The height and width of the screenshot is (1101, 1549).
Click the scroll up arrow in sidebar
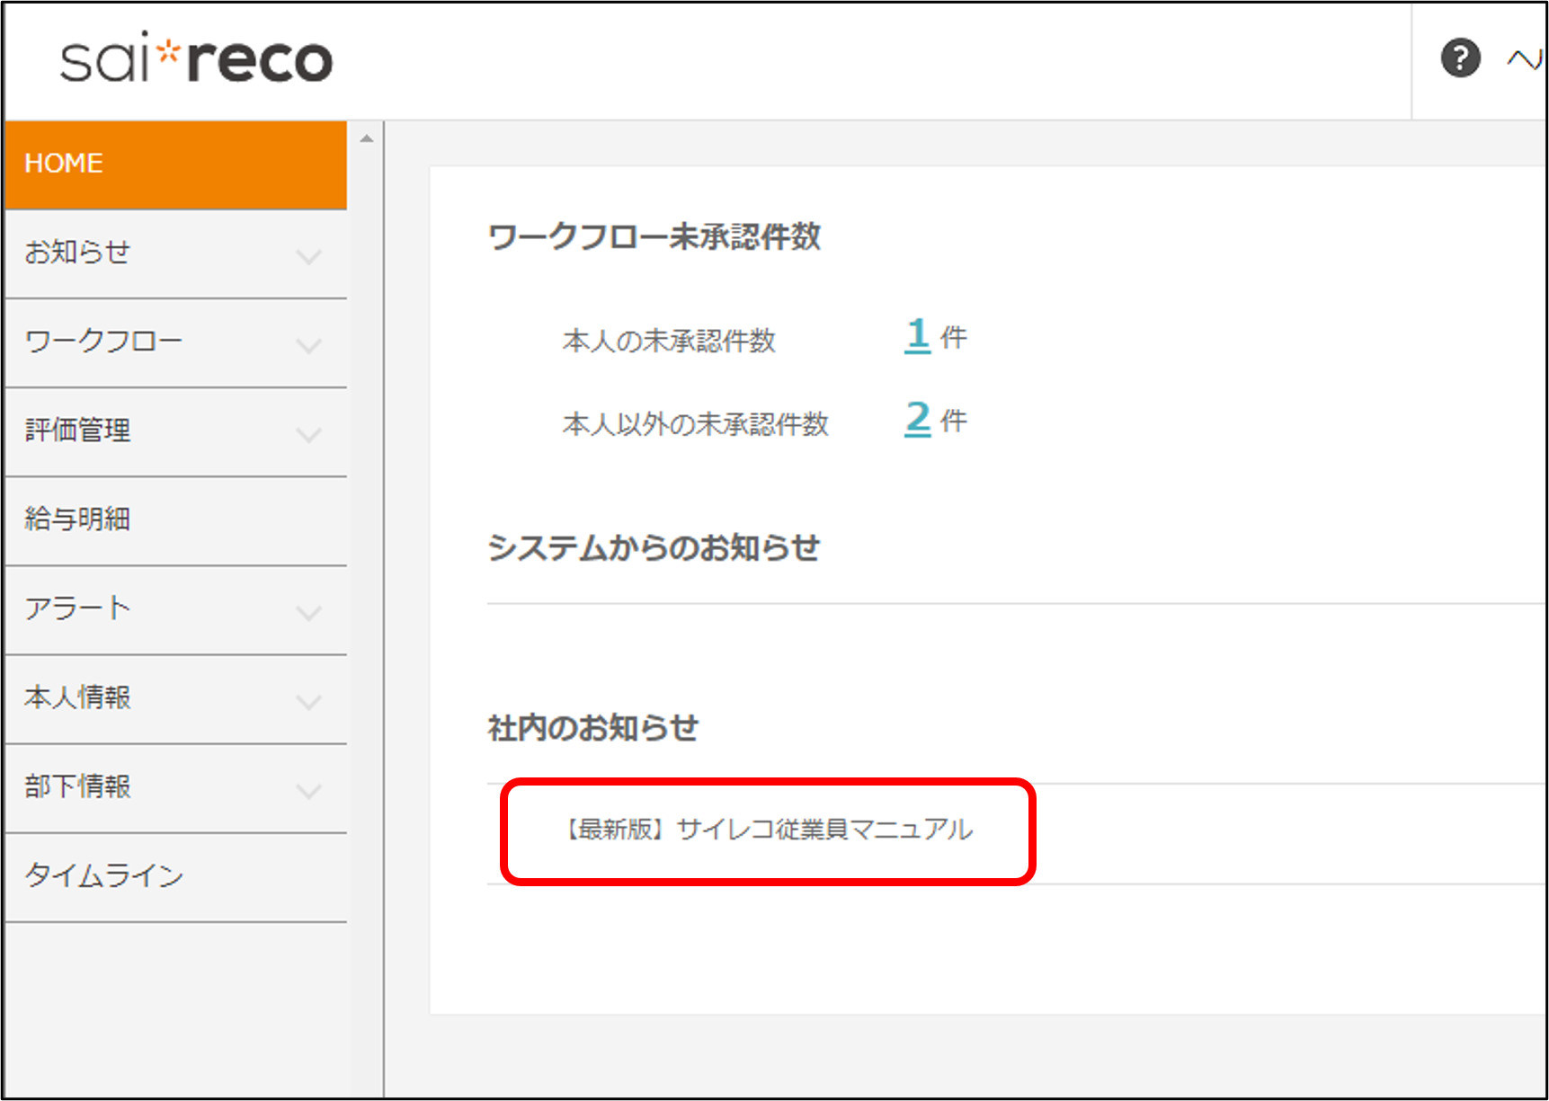point(366,138)
